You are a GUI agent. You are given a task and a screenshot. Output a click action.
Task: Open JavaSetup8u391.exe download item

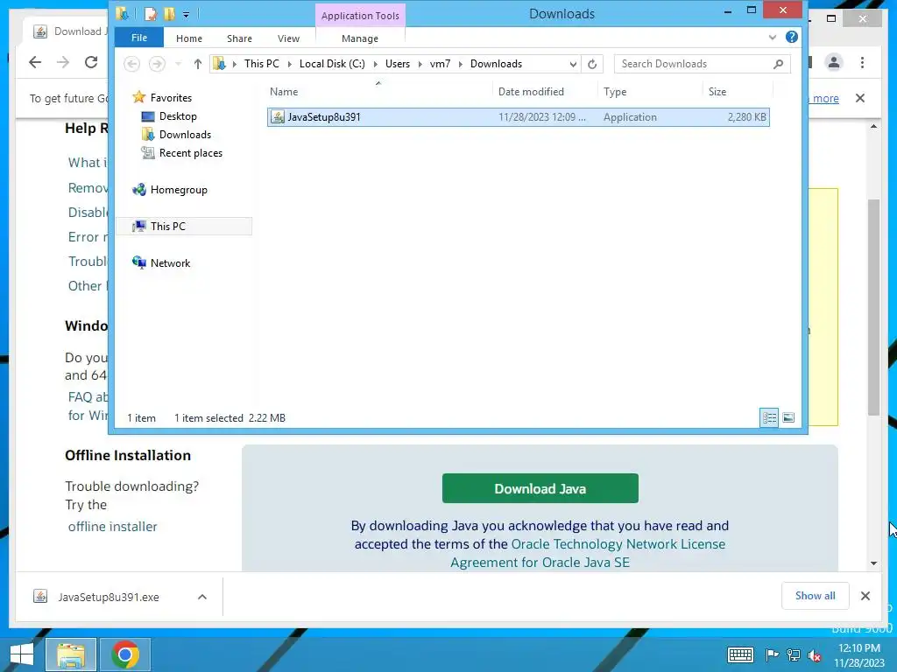click(x=108, y=597)
